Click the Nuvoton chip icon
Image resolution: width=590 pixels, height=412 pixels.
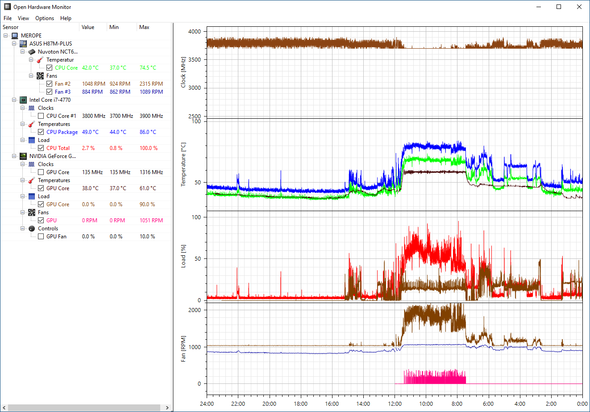click(x=32, y=52)
